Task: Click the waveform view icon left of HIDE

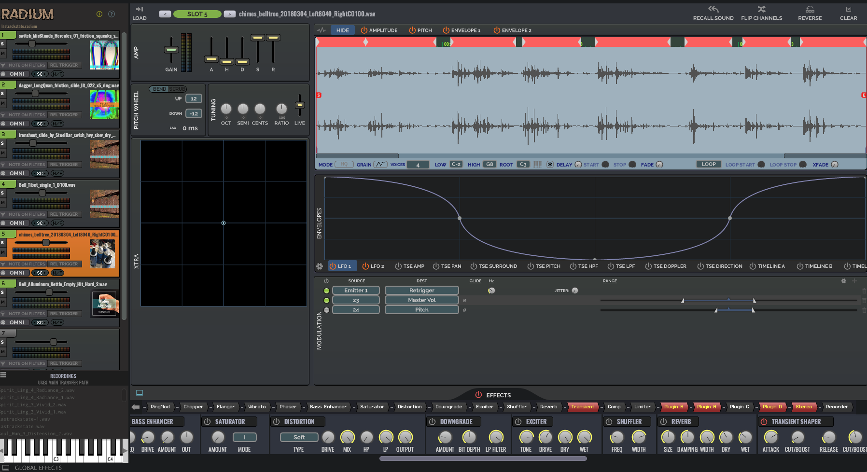Action: [x=322, y=30]
